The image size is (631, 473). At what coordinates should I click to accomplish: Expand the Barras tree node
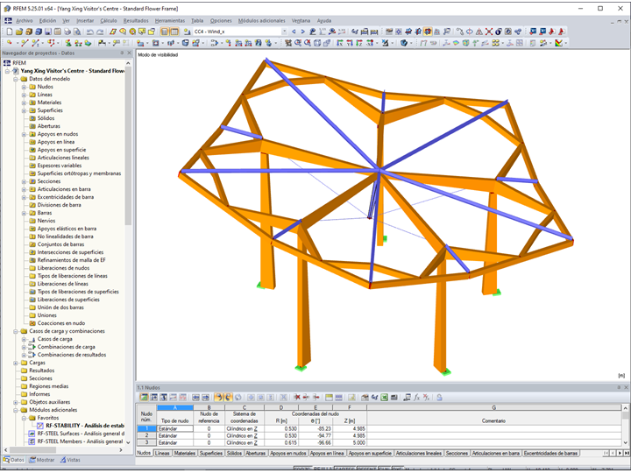coord(24,213)
